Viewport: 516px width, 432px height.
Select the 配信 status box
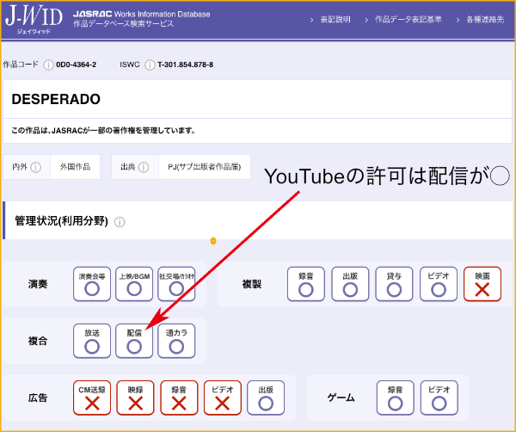[134, 341]
